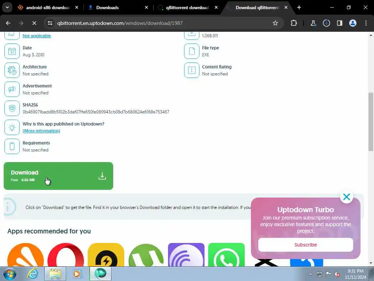Click the Action Center flag icon
Image resolution: width=374 pixels, height=281 pixels.
[328, 274]
